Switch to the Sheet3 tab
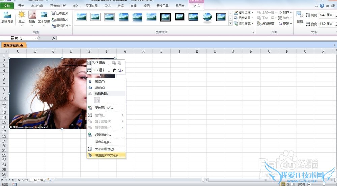337x186 pixels. (x=38, y=180)
